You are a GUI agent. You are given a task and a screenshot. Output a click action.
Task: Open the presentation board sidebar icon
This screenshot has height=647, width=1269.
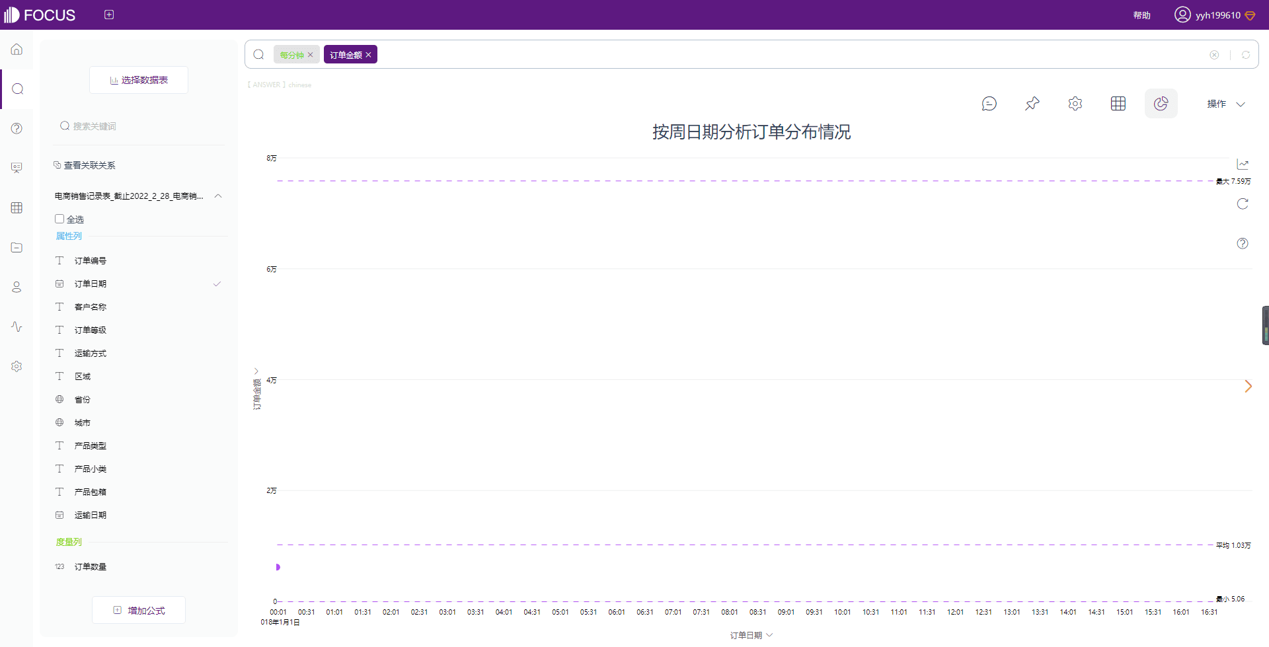point(17,168)
